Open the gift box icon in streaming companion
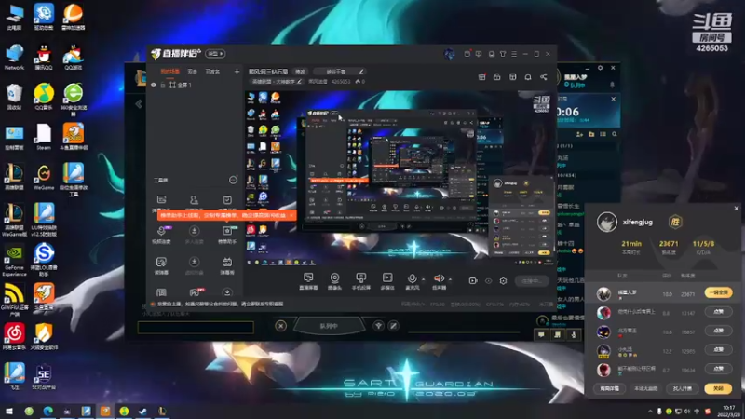Screen dimensions: 745x419 coord(481,77)
